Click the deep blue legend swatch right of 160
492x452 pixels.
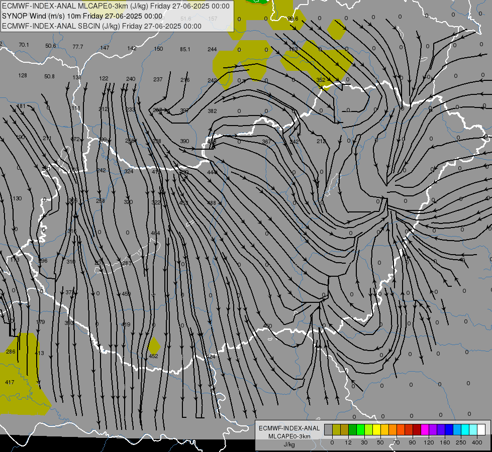[449, 429]
